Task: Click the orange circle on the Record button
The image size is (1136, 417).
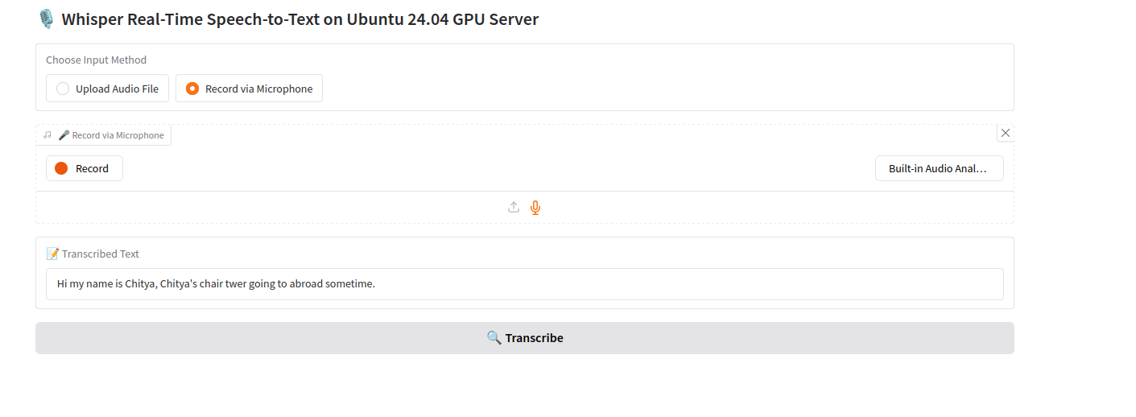Action: [61, 168]
